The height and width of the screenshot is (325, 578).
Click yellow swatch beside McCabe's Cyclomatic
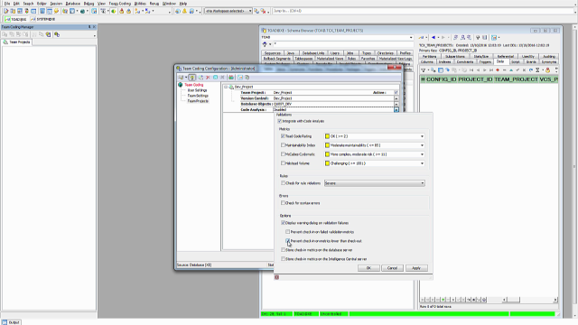pyautogui.click(x=327, y=154)
